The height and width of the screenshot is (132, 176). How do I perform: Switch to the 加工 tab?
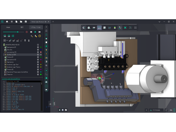pyautogui.click(x=22, y=28)
